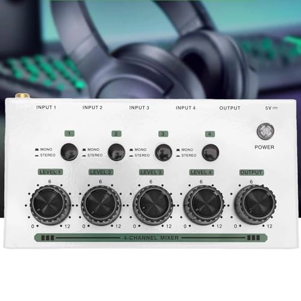Viewport: 301px width, 301px height.
Task: Click the LEVEL 4 volume knob
Action: coord(203,205)
